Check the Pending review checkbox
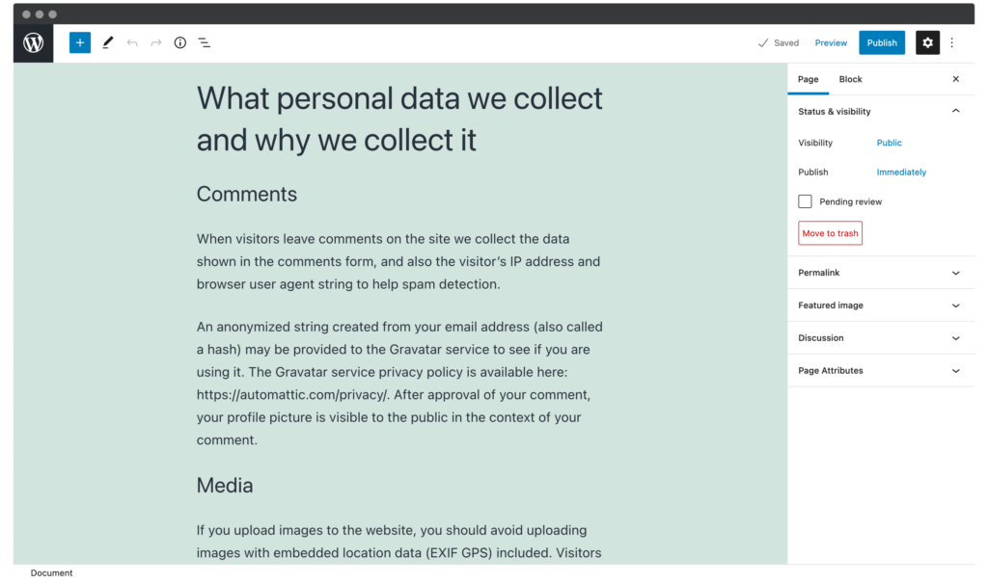Viewport: 988px width, 584px height. (x=805, y=201)
